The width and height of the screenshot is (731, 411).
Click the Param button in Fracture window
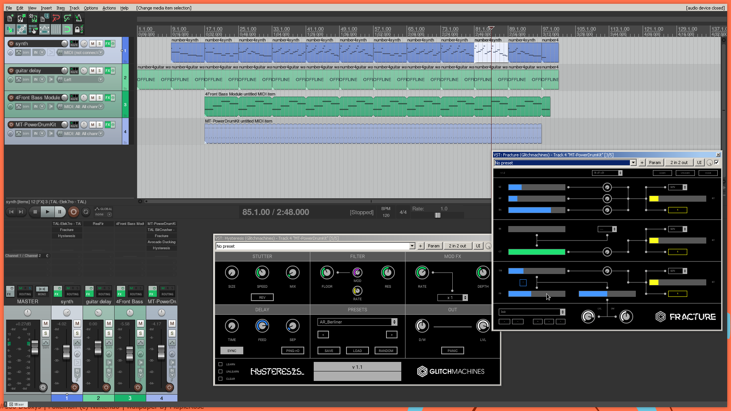click(655, 162)
